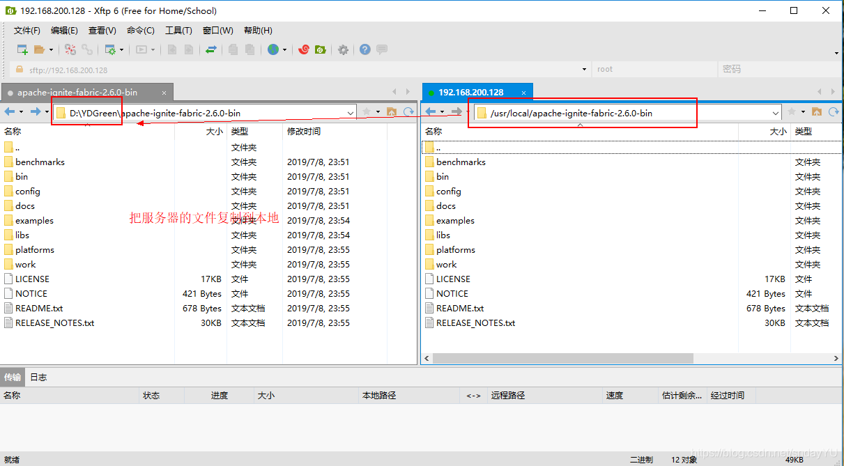
Task: Sort remote files by 类型 column
Action: click(815, 131)
